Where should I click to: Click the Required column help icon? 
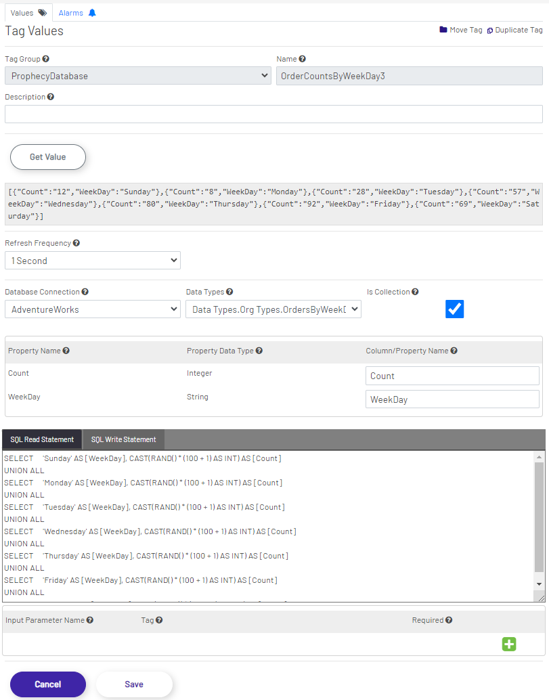pyautogui.click(x=448, y=620)
